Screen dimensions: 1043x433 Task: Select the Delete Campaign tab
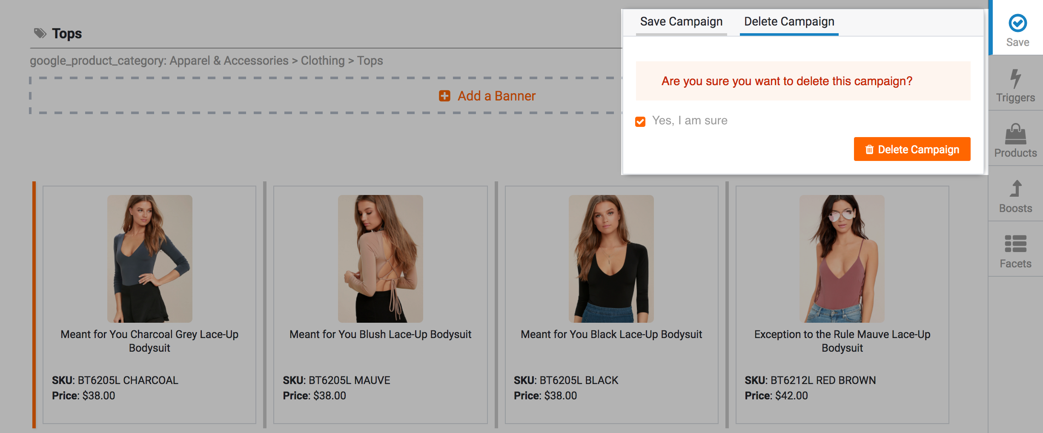point(789,22)
